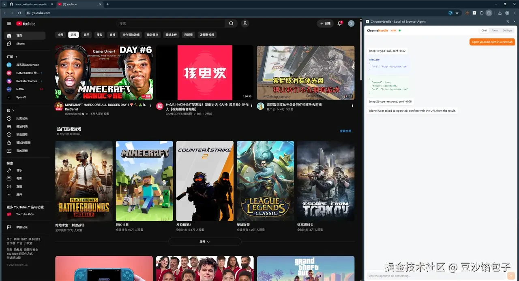
Task: Open Chrome tab search dropdown arrow
Action: coord(4,4)
